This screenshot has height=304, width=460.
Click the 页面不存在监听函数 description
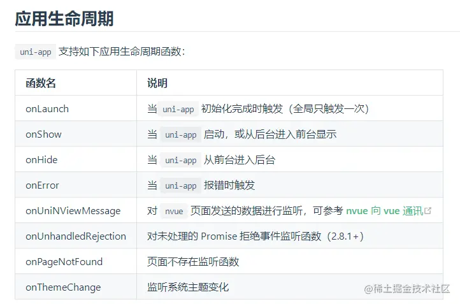click(193, 262)
